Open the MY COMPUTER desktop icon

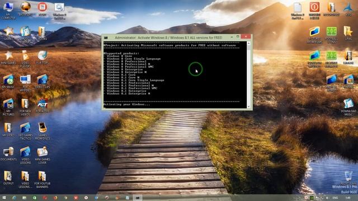[8, 11]
